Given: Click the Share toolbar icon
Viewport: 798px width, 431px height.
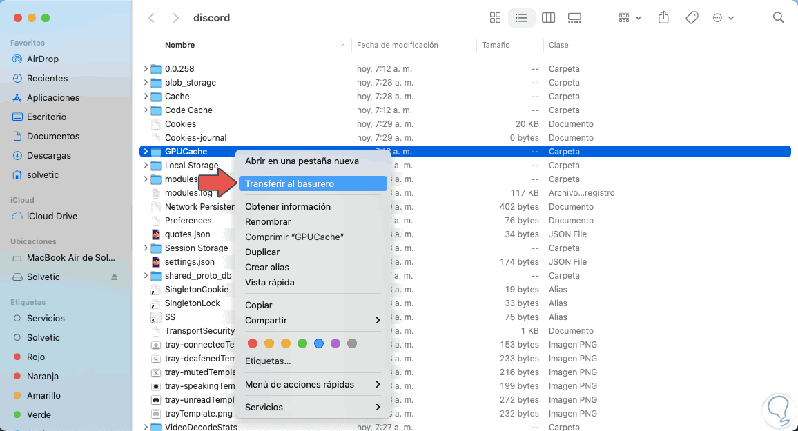Looking at the screenshot, I should (663, 18).
